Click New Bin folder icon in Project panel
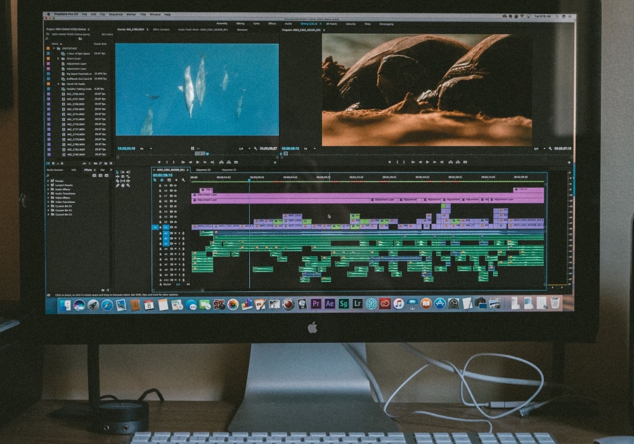 point(105,164)
